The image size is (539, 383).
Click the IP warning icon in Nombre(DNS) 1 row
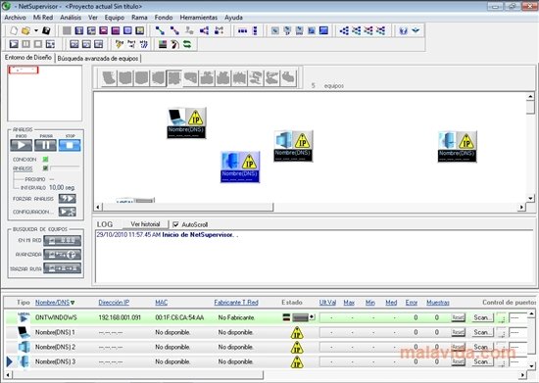click(297, 332)
